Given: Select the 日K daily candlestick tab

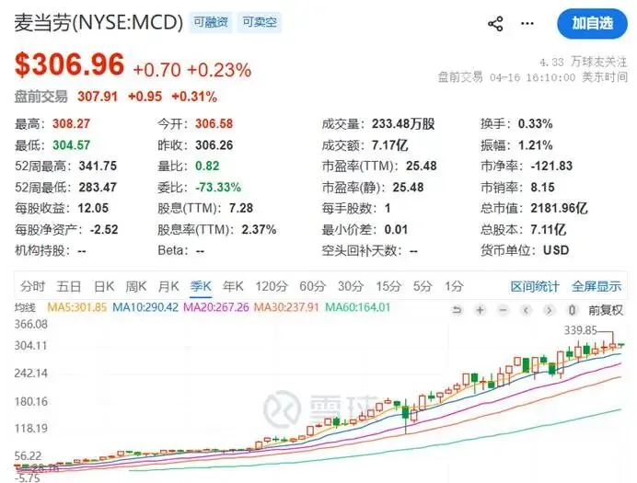Looking at the screenshot, I should [x=104, y=286].
